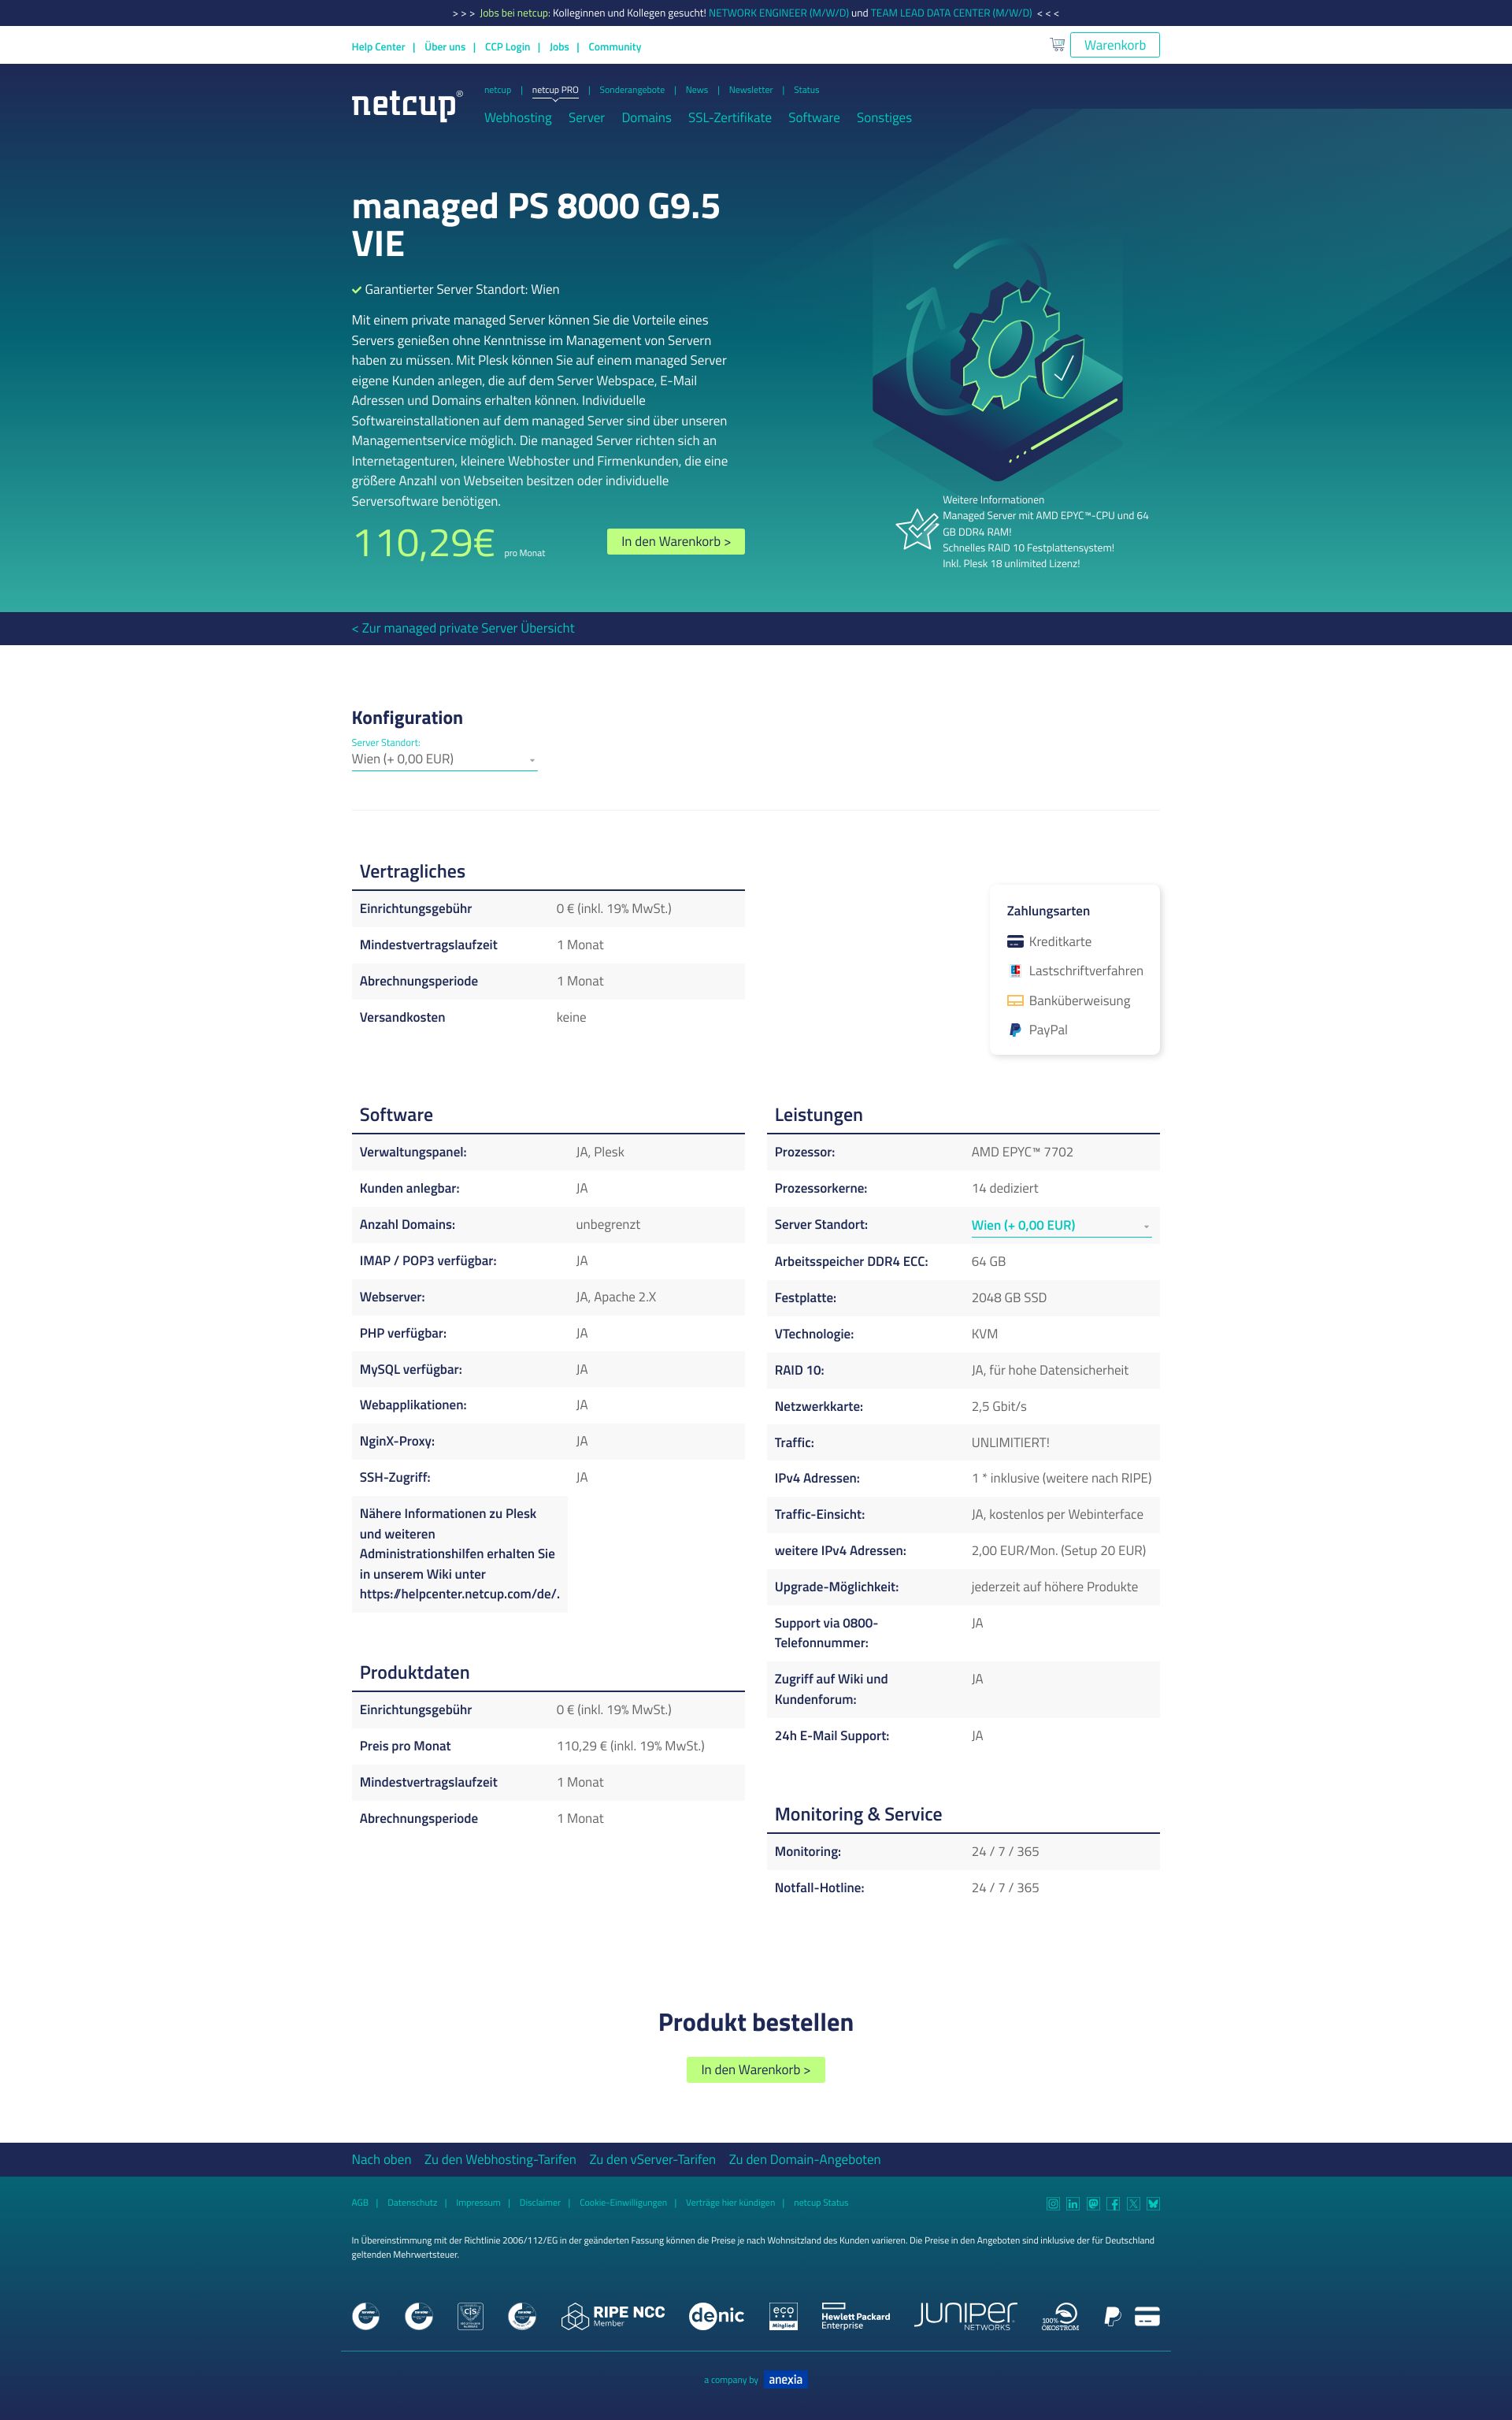Screen dimensions: 1512x2420
Task: Open the TEAM LEAD DATA CENTER (M/W/D) link
Action: pyautogui.click(x=951, y=13)
